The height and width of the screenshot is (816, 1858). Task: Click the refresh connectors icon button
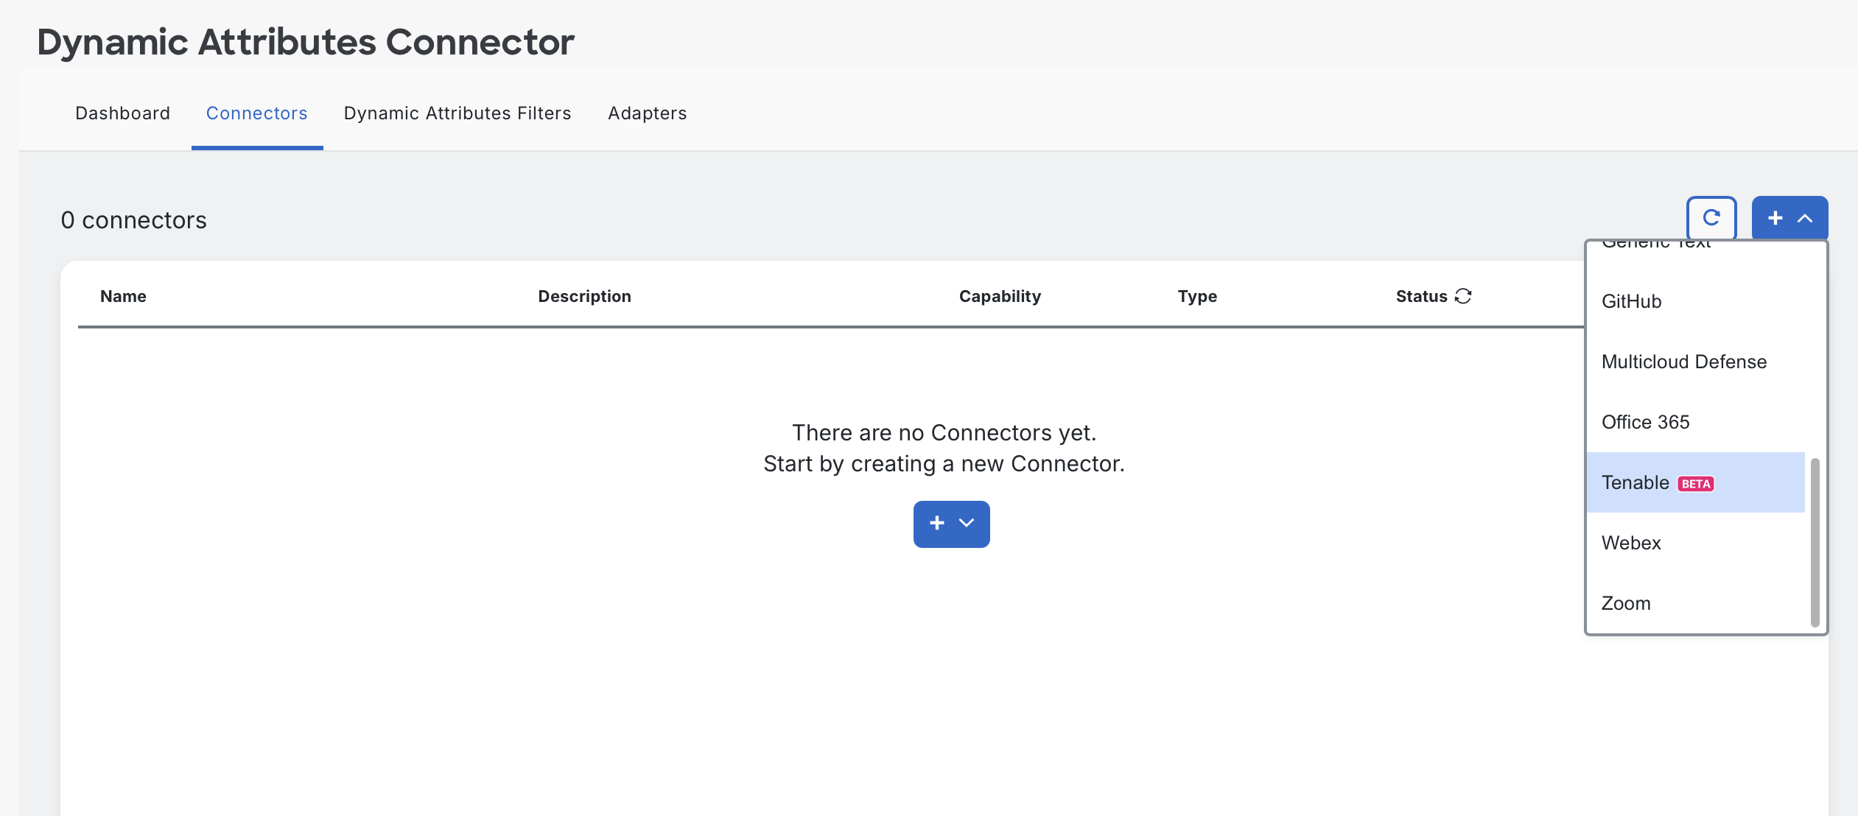(x=1711, y=218)
